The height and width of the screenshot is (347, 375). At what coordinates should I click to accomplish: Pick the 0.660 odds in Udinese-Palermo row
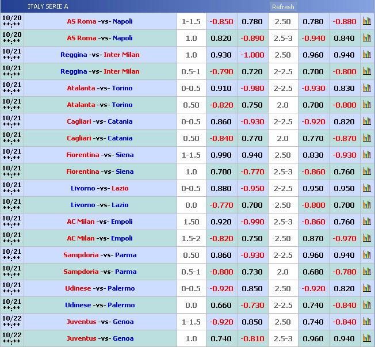(221, 306)
